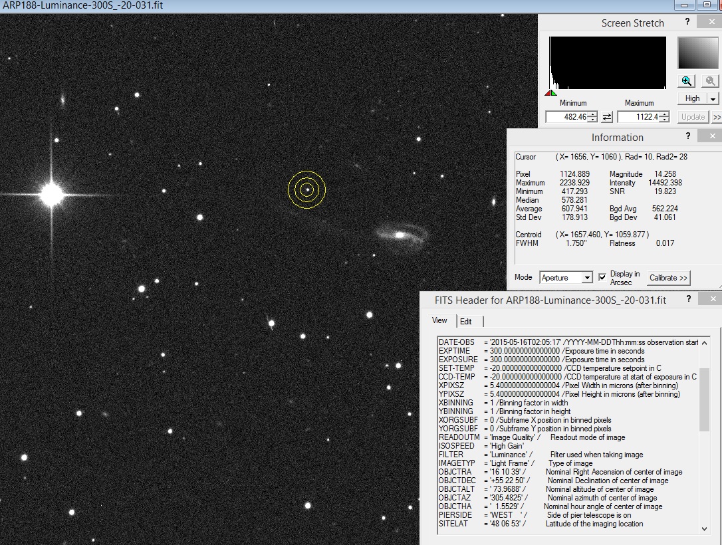Swap minimum and maximum stretch values
This screenshot has height=545, width=722.
point(607,117)
